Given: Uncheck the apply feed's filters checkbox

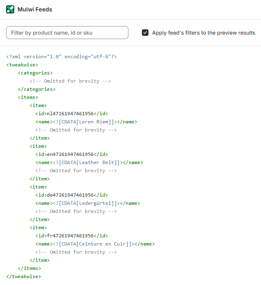Looking at the screenshot, I should [x=145, y=33].
